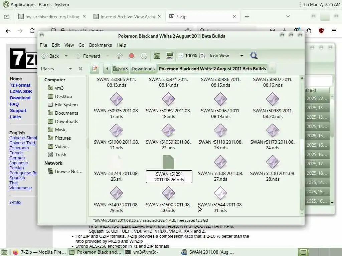The width and height of the screenshot is (342, 256).
Task: Open the View menu
Action: [69, 45]
